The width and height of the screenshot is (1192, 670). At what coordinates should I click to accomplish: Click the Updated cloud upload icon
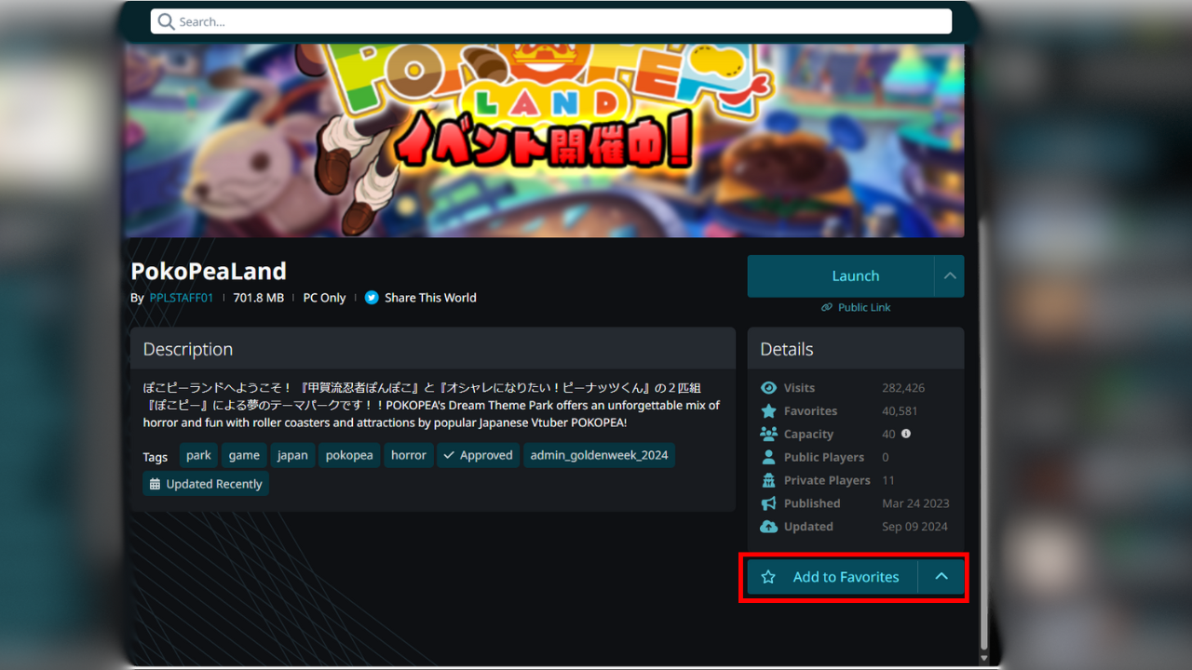click(x=768, y=527)
